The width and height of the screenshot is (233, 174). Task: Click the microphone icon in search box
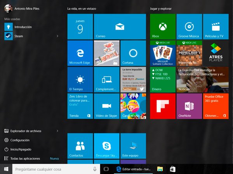coord(95,169)
